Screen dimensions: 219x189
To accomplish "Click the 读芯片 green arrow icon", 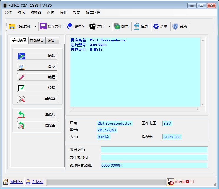I will [x=22, y=115].
